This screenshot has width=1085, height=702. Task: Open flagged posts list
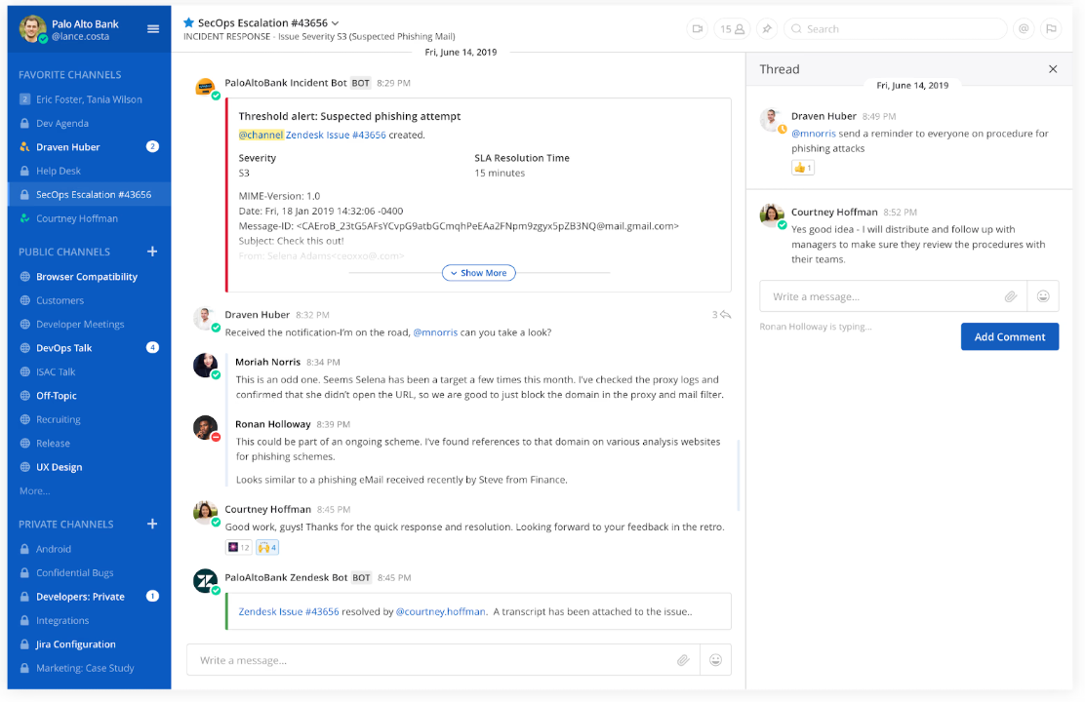click(1051, 29)
